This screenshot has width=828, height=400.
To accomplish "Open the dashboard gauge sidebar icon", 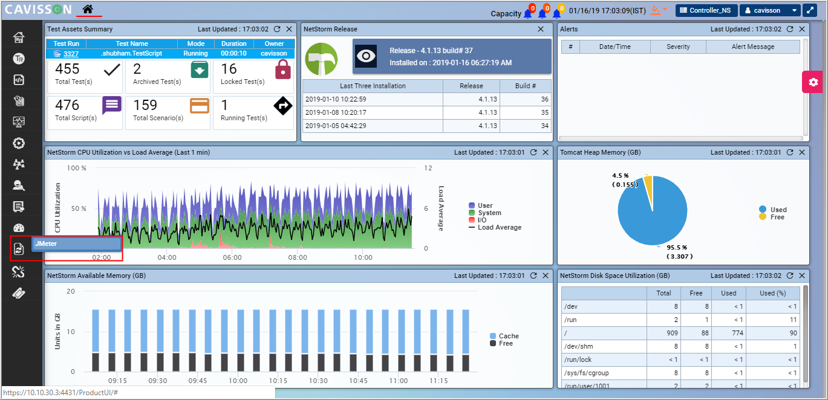I will [19, 228].
